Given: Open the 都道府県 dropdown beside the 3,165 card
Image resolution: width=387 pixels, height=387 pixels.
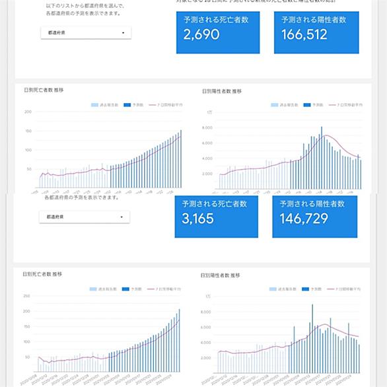Looking at the screenshot, I should [x=85, y=217].
